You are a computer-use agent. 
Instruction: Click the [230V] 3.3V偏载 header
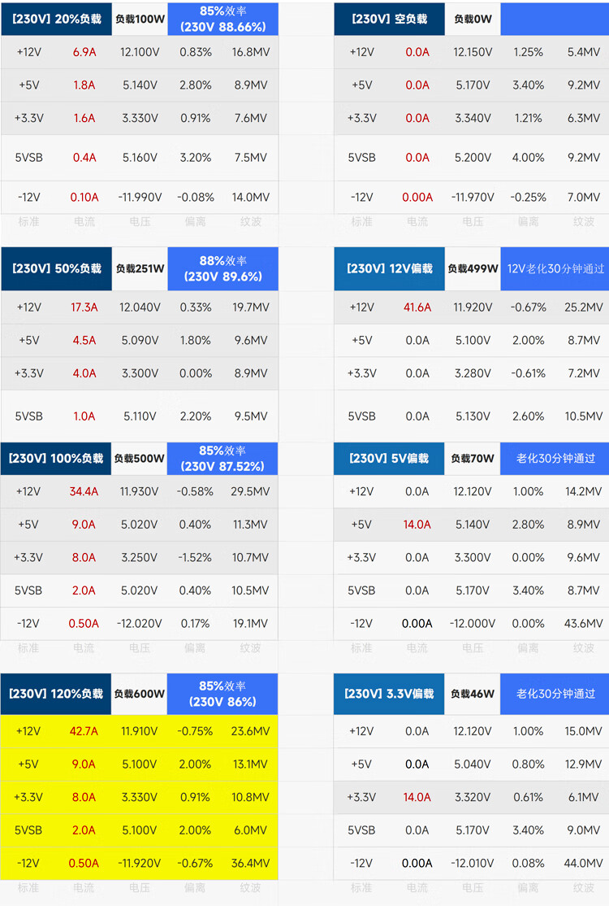(x=389, y=694)
